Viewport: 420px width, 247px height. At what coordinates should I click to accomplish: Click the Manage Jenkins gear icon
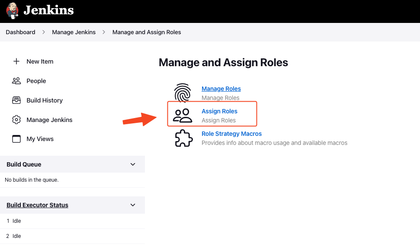(x=16, y=120)
